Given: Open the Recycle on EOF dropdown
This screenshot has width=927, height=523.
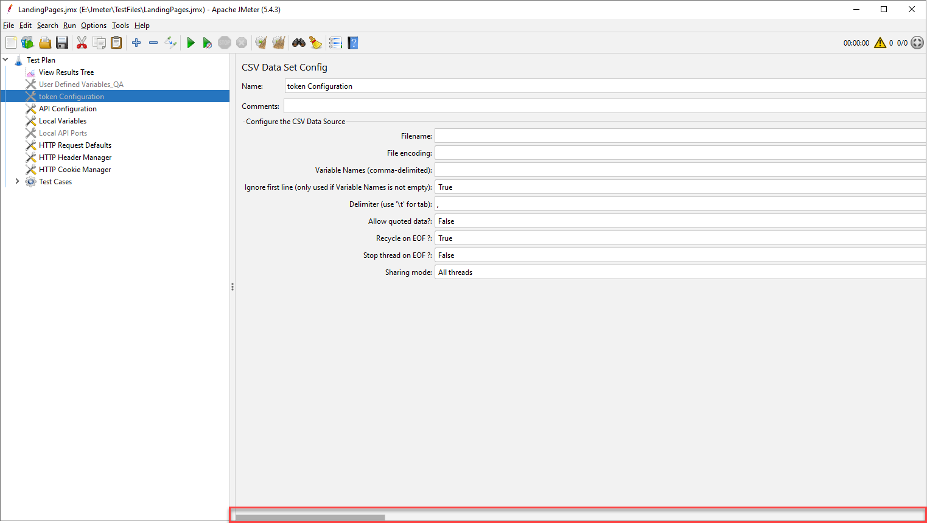Looking at the screenshot, I should click(679, 238).
